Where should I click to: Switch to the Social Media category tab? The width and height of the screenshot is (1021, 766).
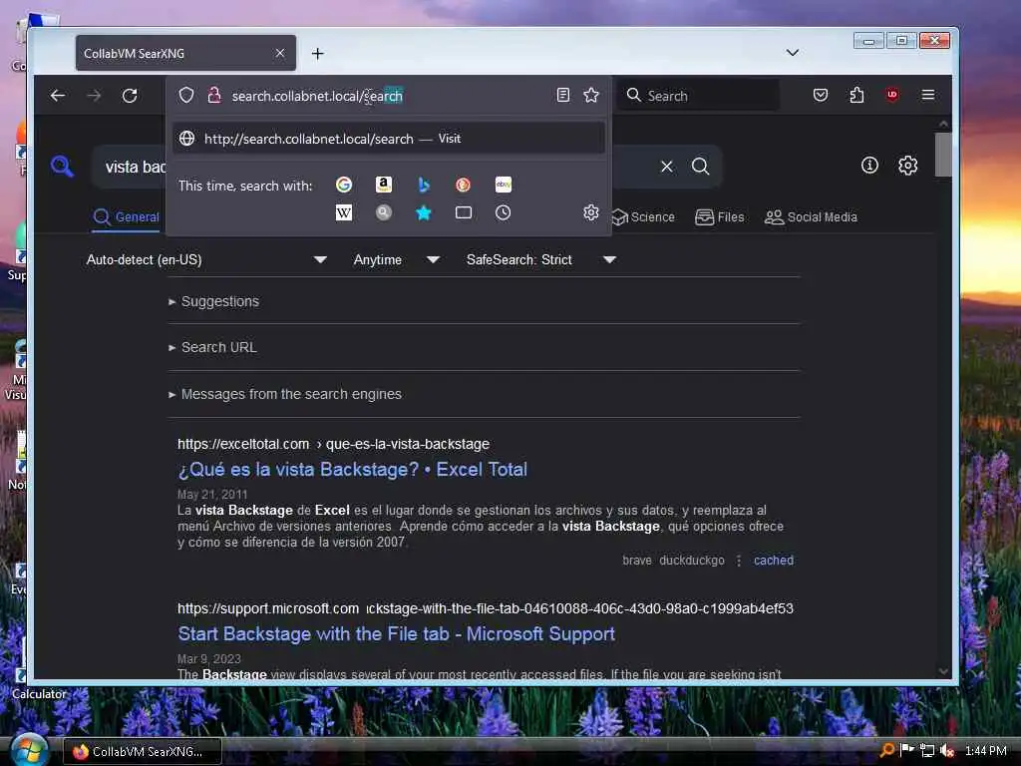pyautogui.click(x=811, y=216)
